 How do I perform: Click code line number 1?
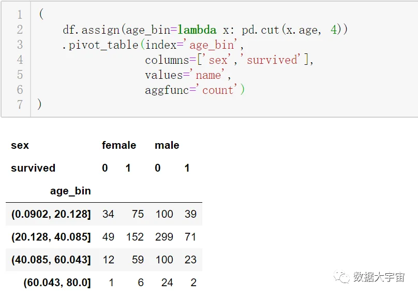click(20, 15)
